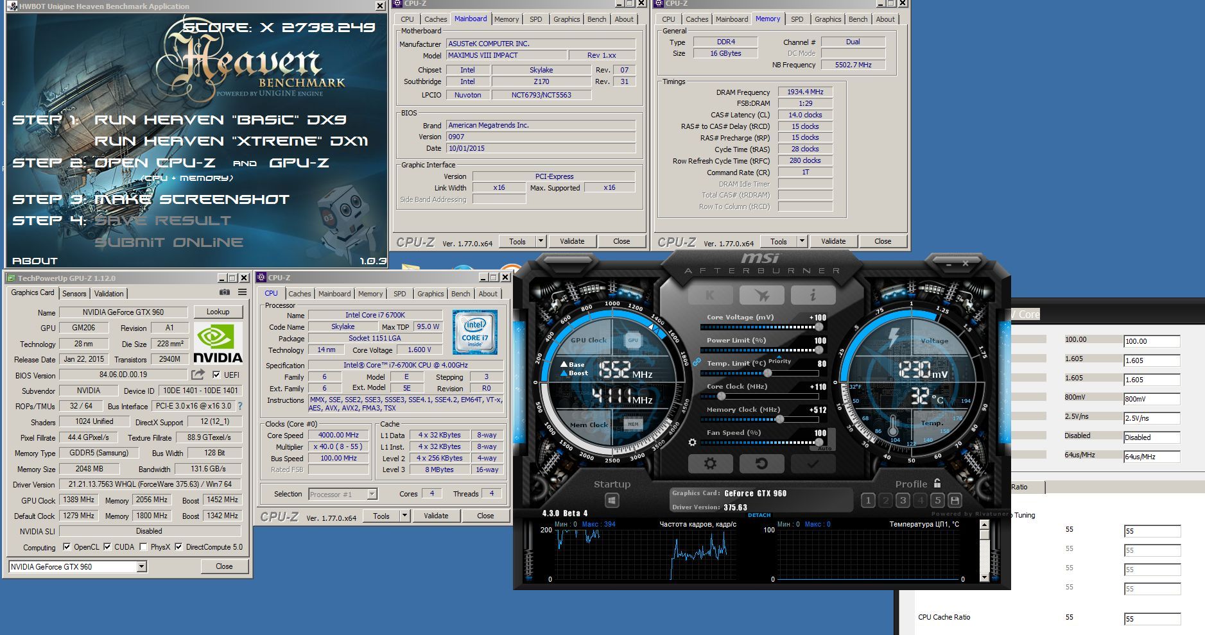Open SPD tab in CPU-Z Mainboard window
1205x635 pixels.
(x=536, y=19)
